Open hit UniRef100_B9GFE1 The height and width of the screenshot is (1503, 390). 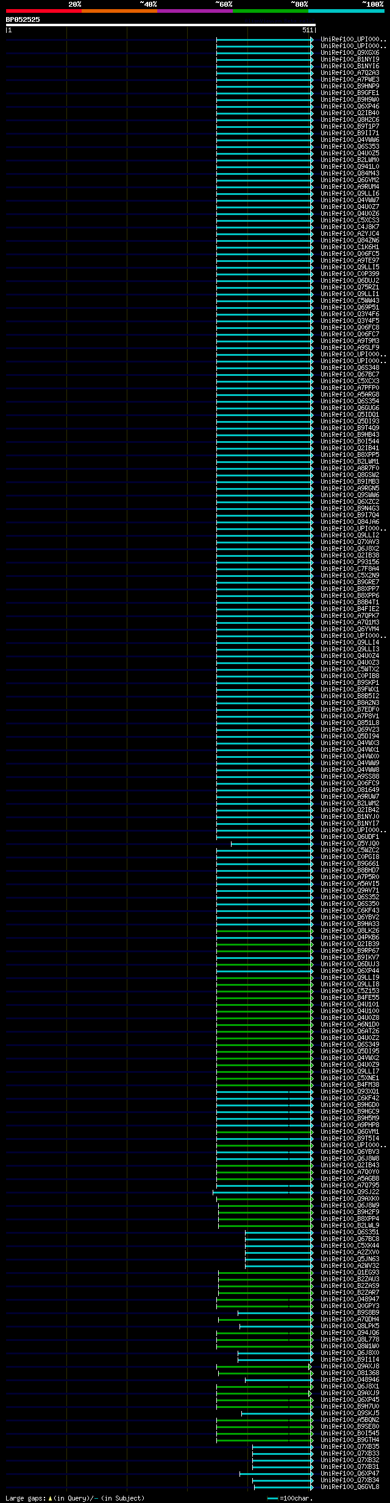tap(350, 93)
